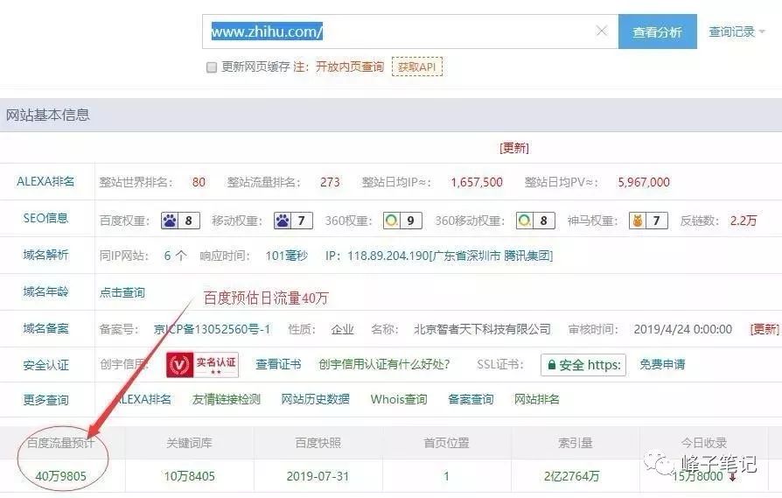
Task: Click the 360 icon for 360权重
Action: pyautogui.click(x=392, y=221)
